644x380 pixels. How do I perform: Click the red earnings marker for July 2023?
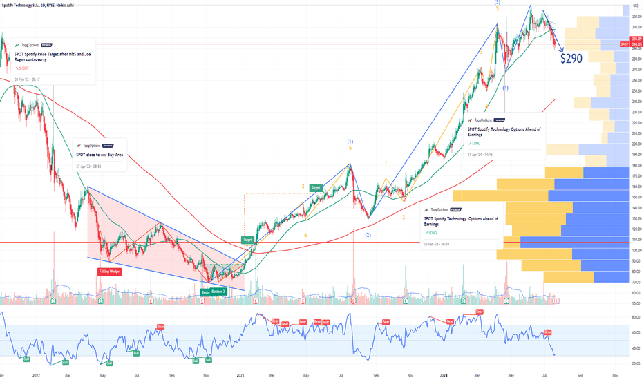tap(353, 301)
